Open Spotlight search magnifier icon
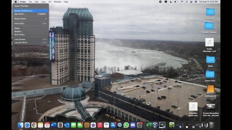The height and width of the screenshot is (130, 232). point(187,2)
